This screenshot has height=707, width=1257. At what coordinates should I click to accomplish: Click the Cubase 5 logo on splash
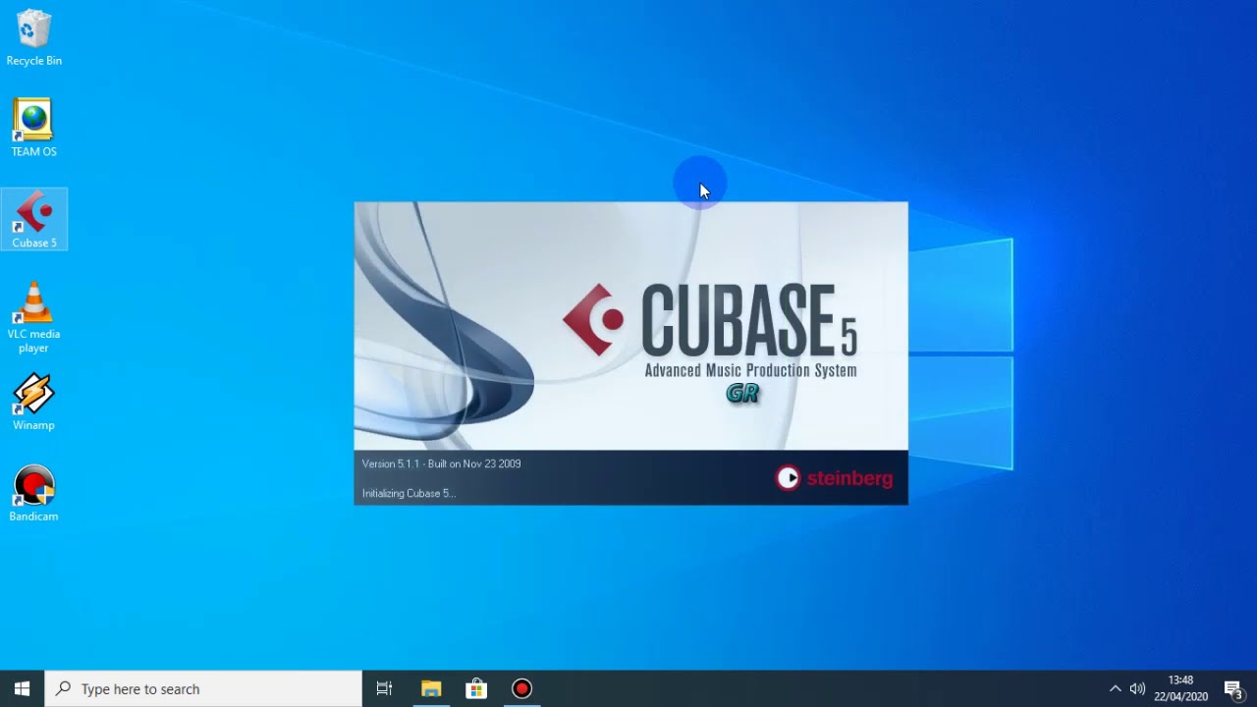710,320
